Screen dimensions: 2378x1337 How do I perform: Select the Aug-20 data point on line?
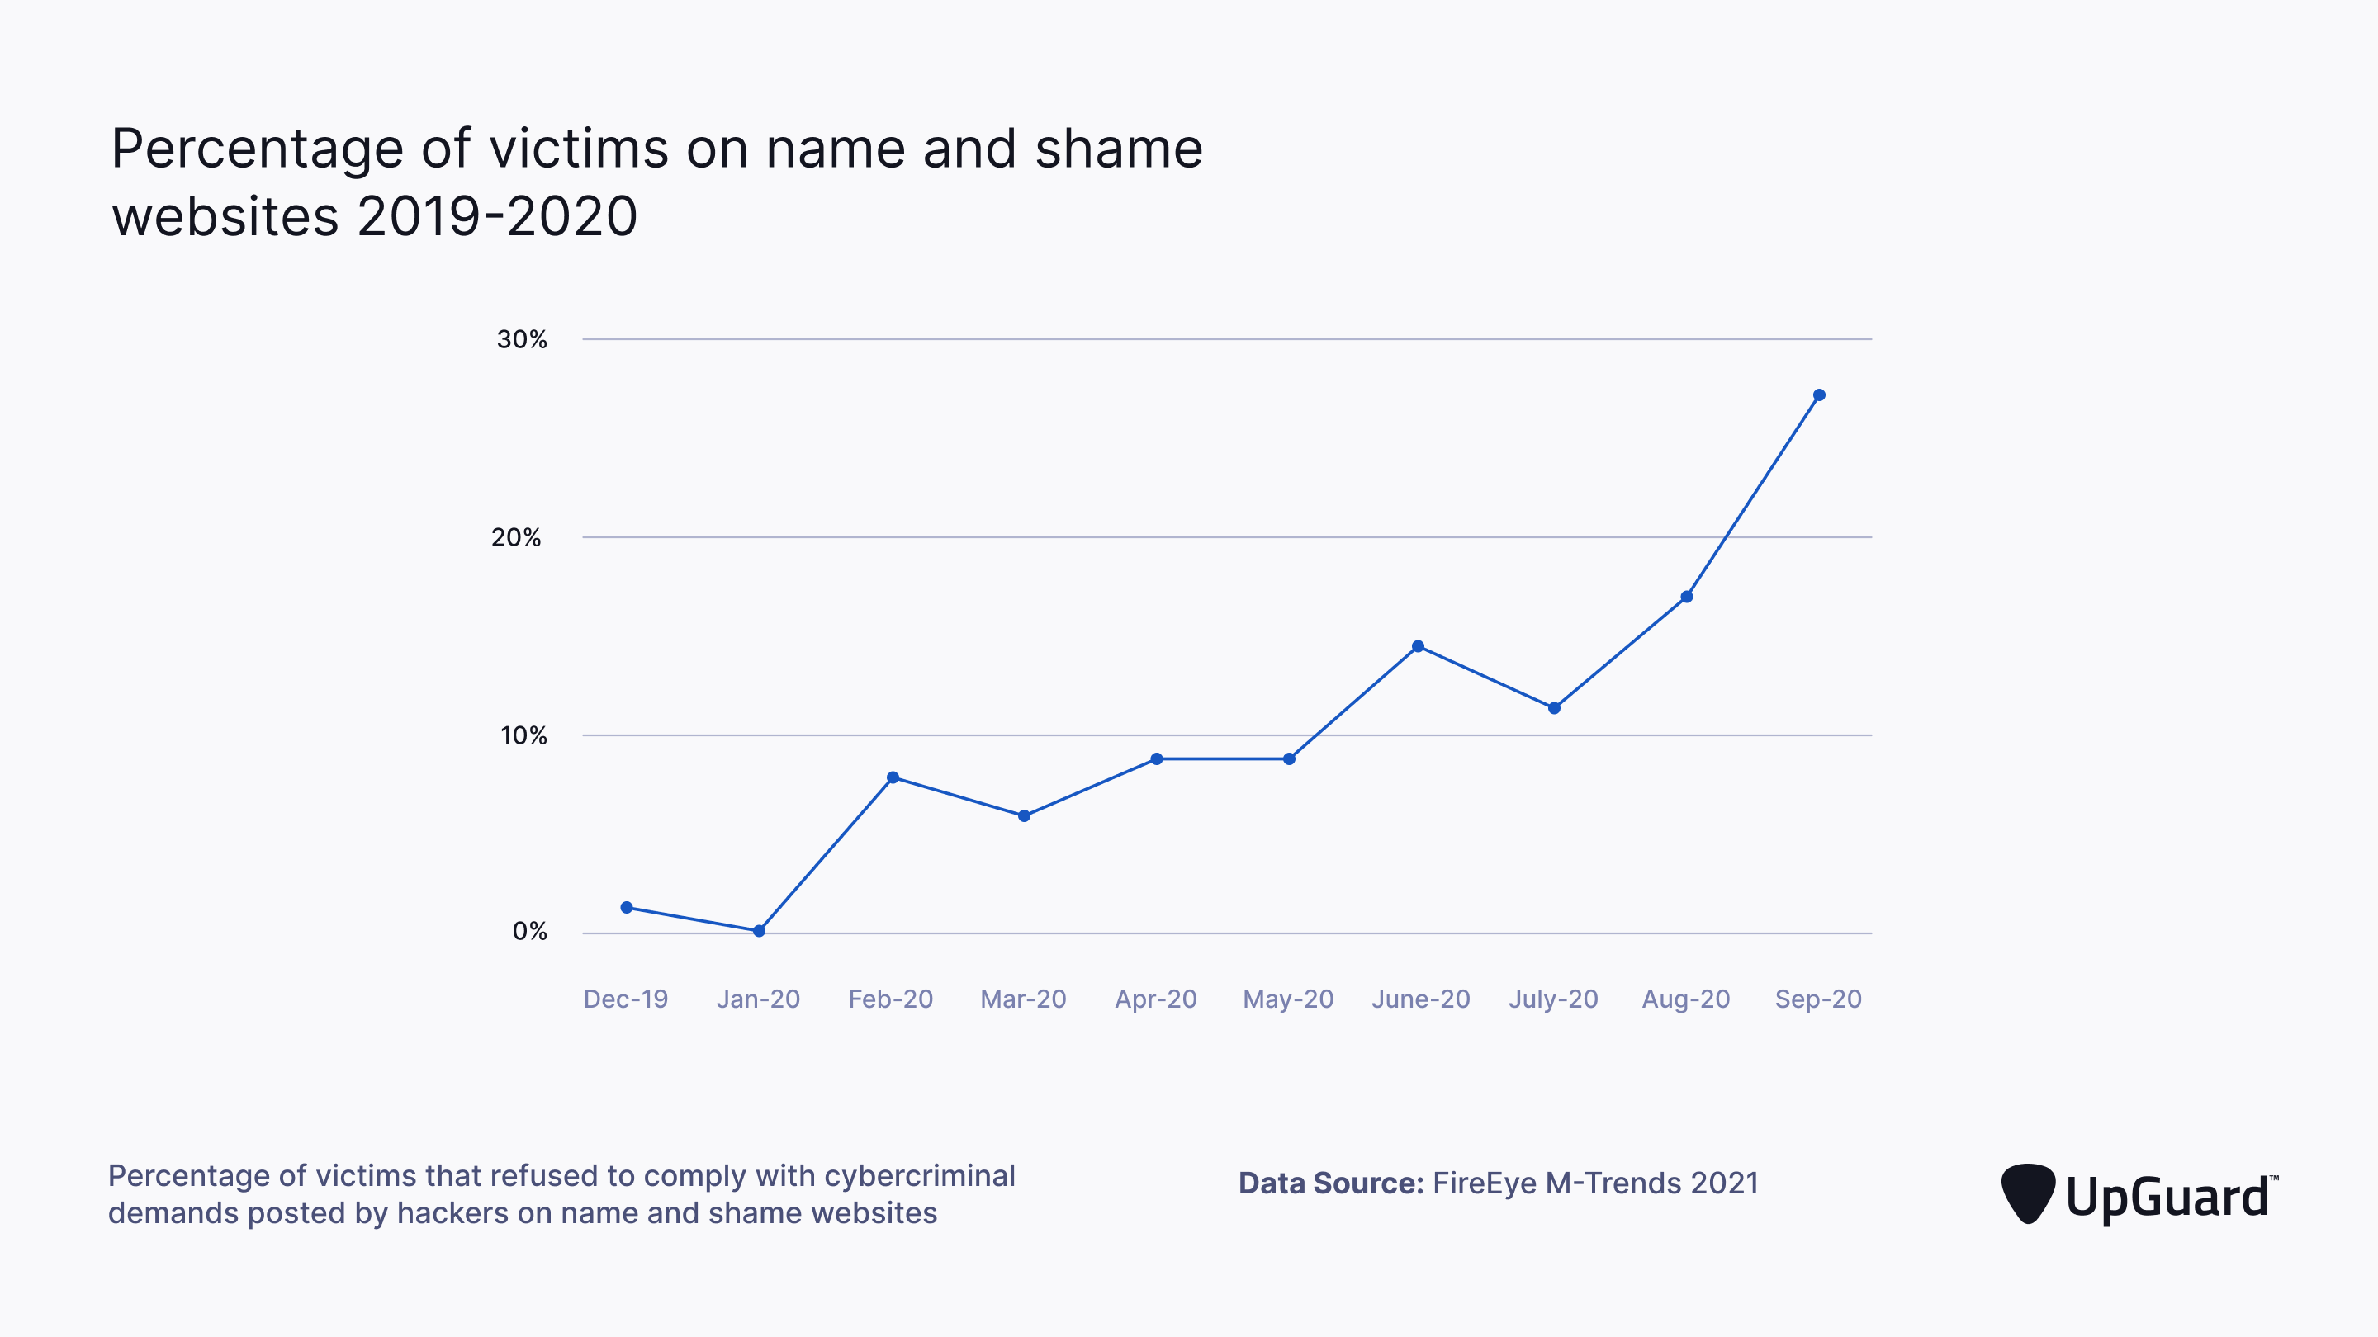coord(1687,597)
